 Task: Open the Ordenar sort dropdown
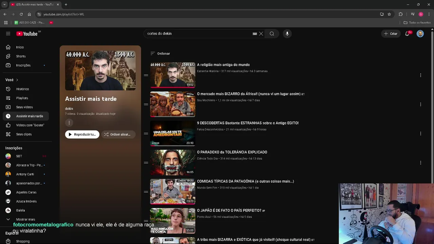160,54
